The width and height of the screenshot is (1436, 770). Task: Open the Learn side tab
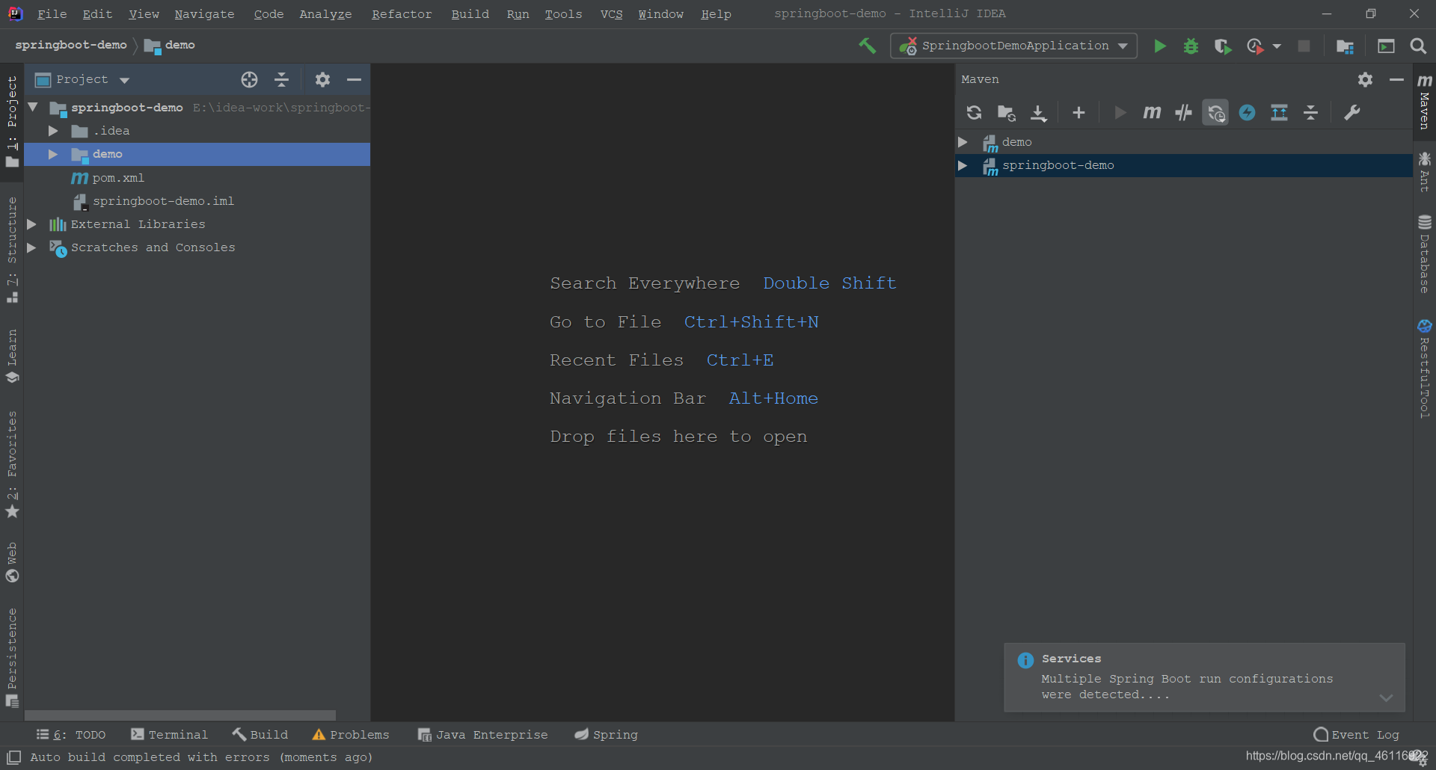(x=12, y=356)
